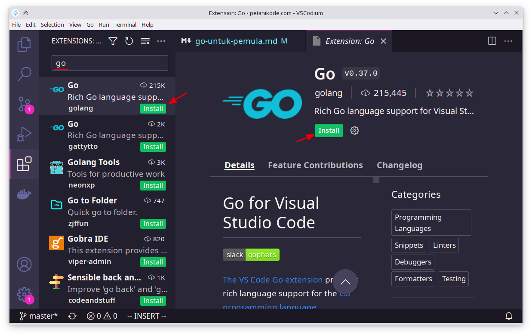The width and height of the screenshot is (532, 335).
Task: Open the manage gear beside Install button
Action: click(x=354, y=131)
